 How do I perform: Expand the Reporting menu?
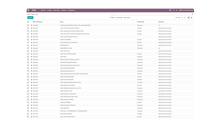point(64,10)
